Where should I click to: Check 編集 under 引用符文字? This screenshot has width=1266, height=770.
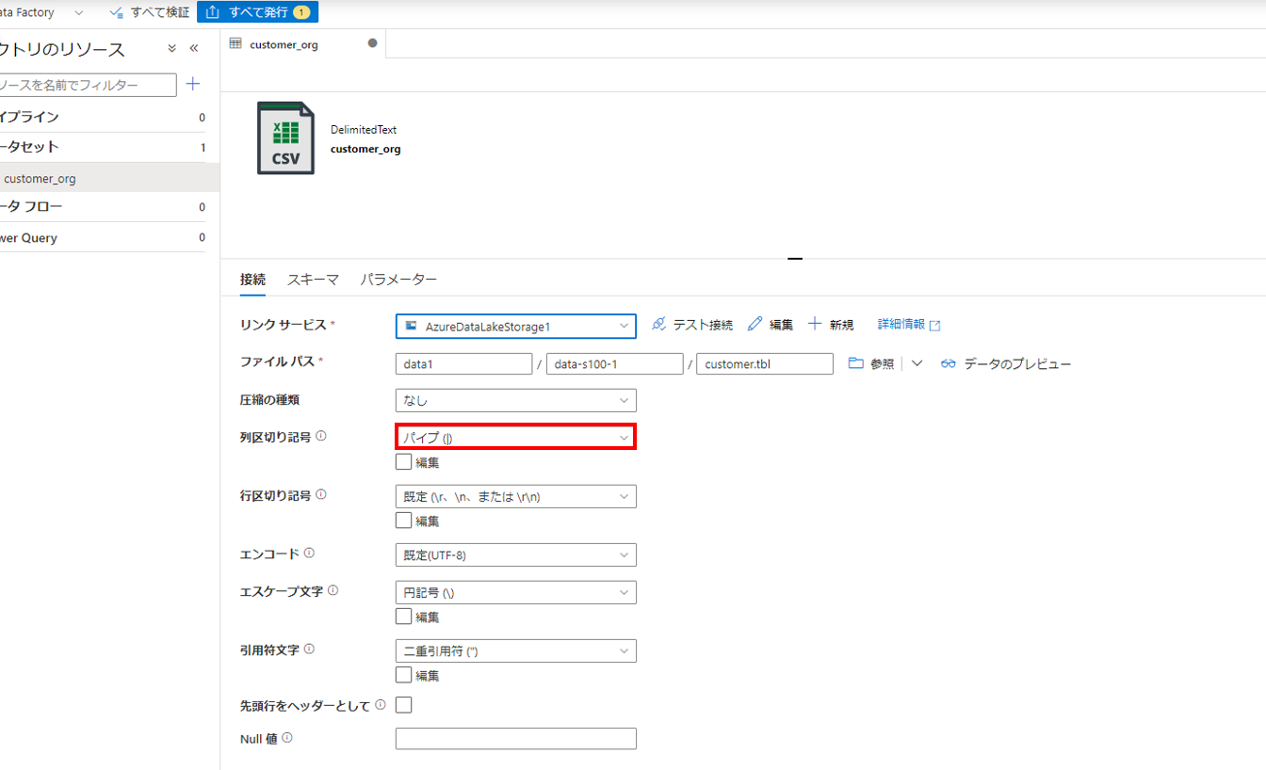[x=403, y=675]
